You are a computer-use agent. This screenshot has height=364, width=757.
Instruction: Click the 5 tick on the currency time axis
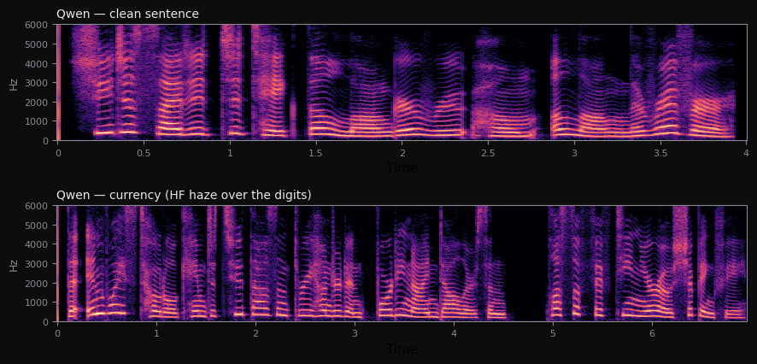(x=553, y=334)
